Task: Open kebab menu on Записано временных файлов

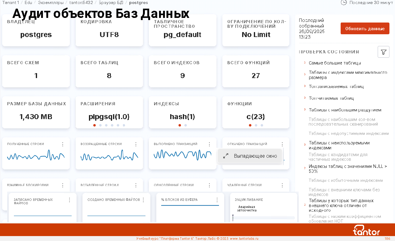Action: 69,200
